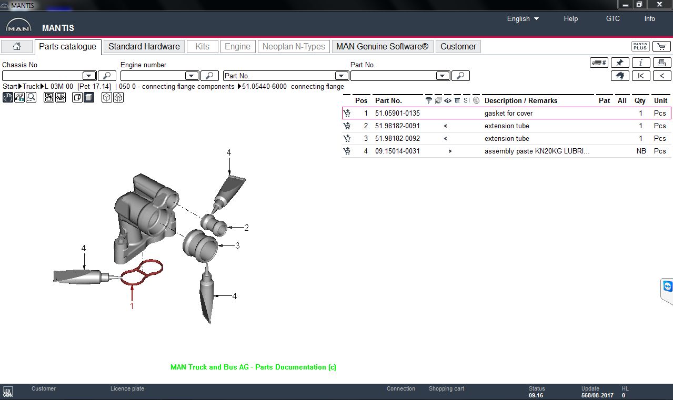Go to first page with |< button
This screenshot has width=673, height=400.
click(641, 76)
